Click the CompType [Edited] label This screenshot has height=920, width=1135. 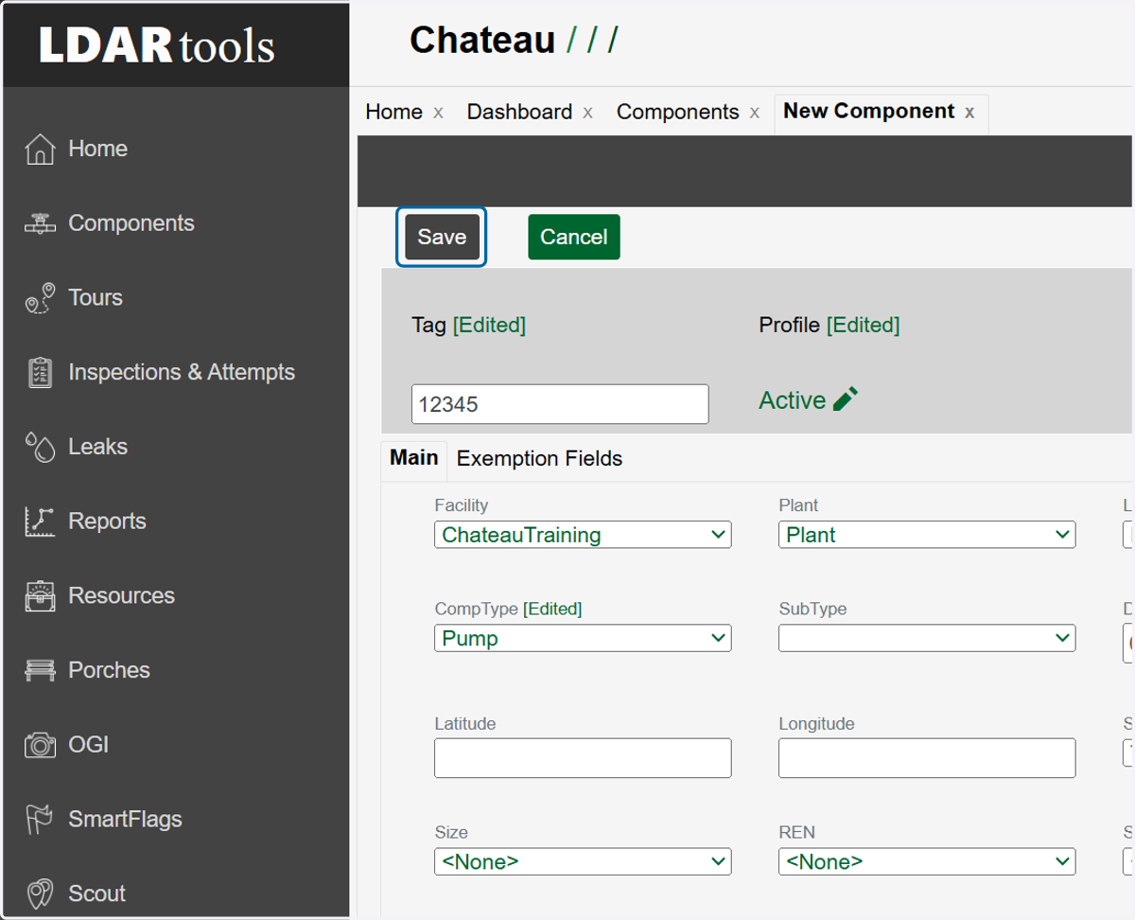pos(508,609)
